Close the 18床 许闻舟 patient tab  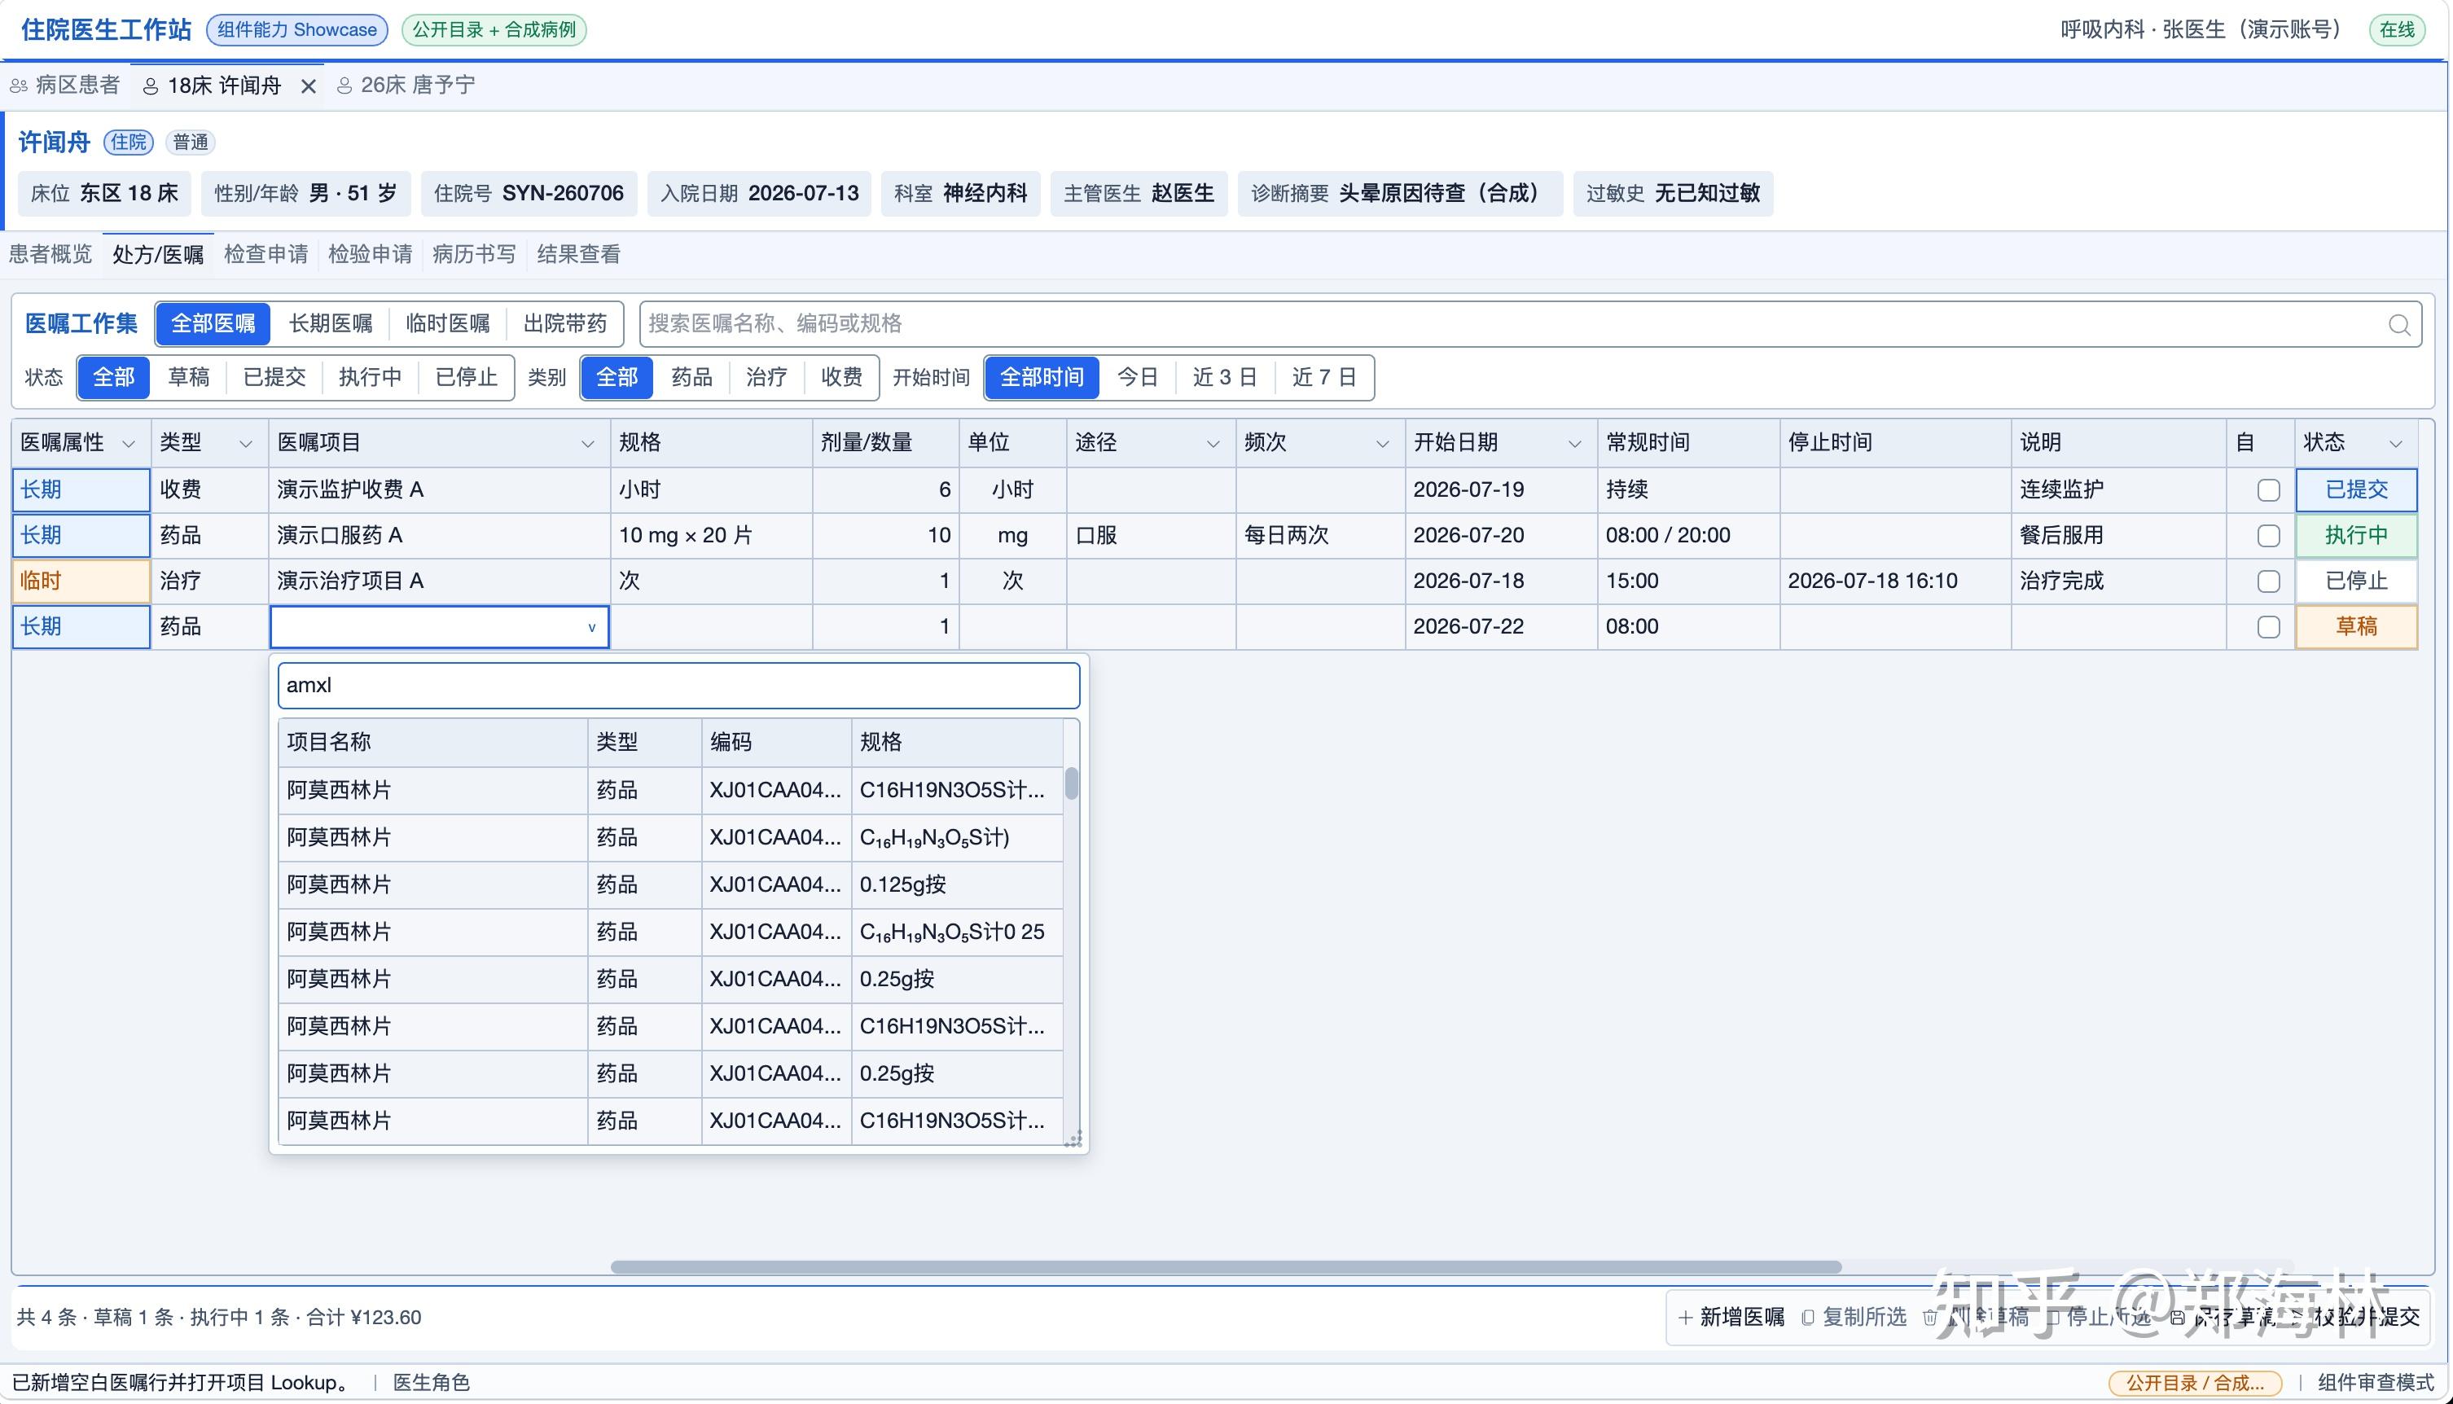tap(309, 87)
